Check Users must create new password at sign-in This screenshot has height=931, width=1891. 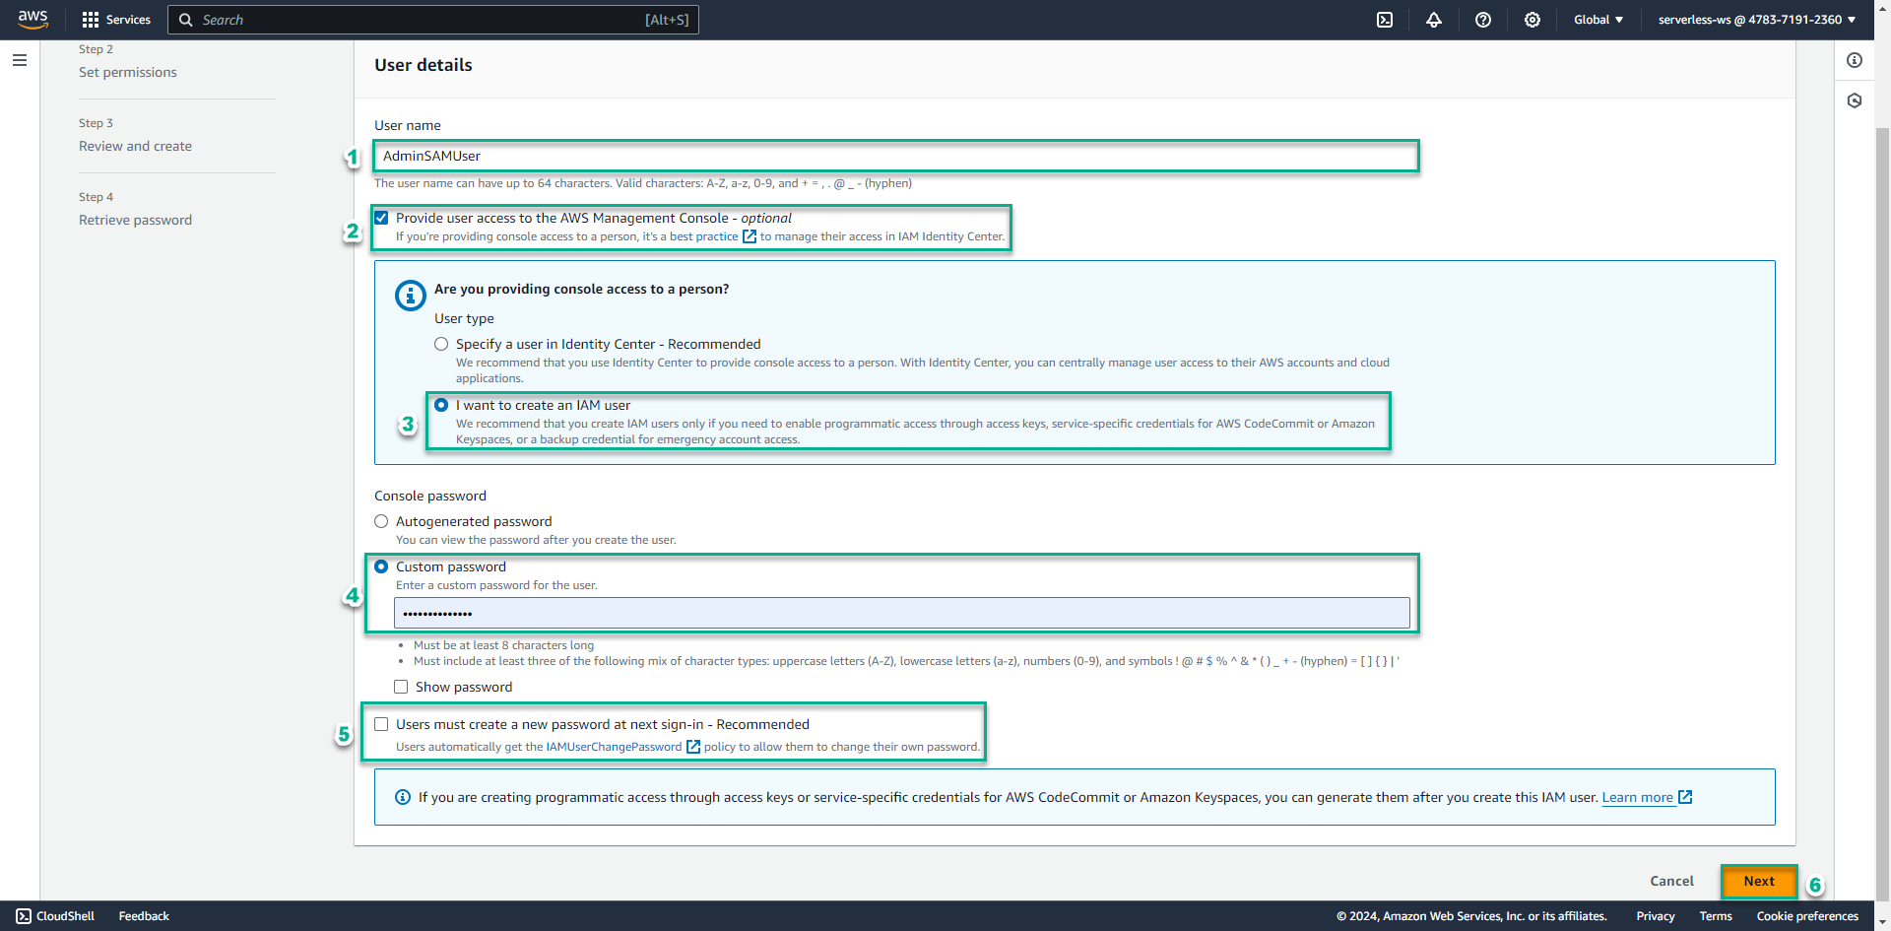[381, 724]
